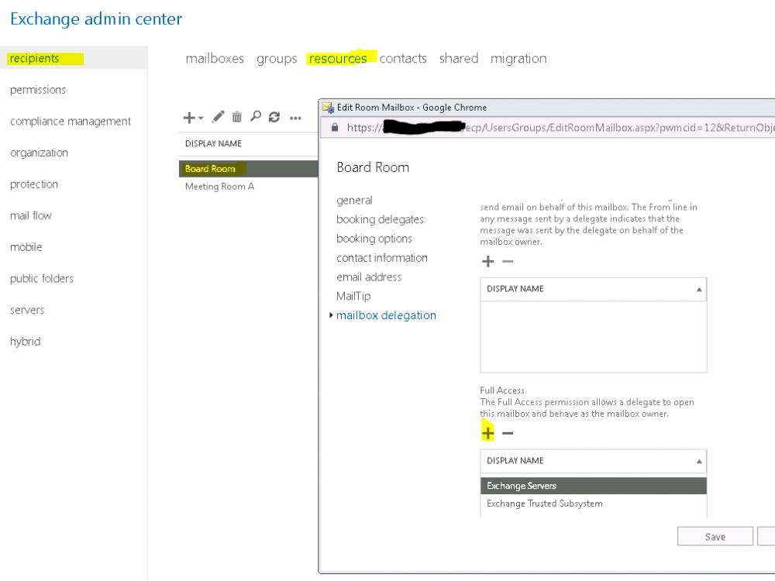The width and height of the screenshot is (775, 581).
Task: Open the mobile section
Action: pyautogui.click(x=26, y=247)
